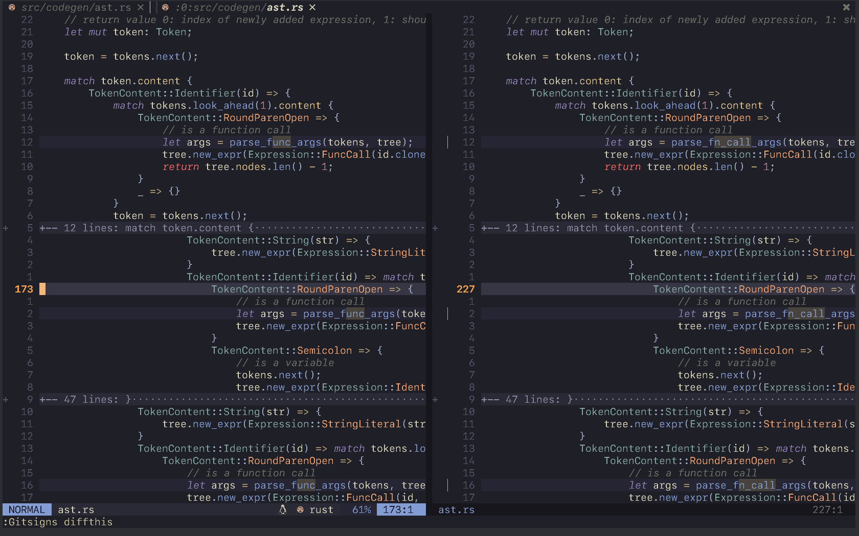
Task: Click 'token = tokens.next();' at left line 19
Action: (x=131, y=56)
